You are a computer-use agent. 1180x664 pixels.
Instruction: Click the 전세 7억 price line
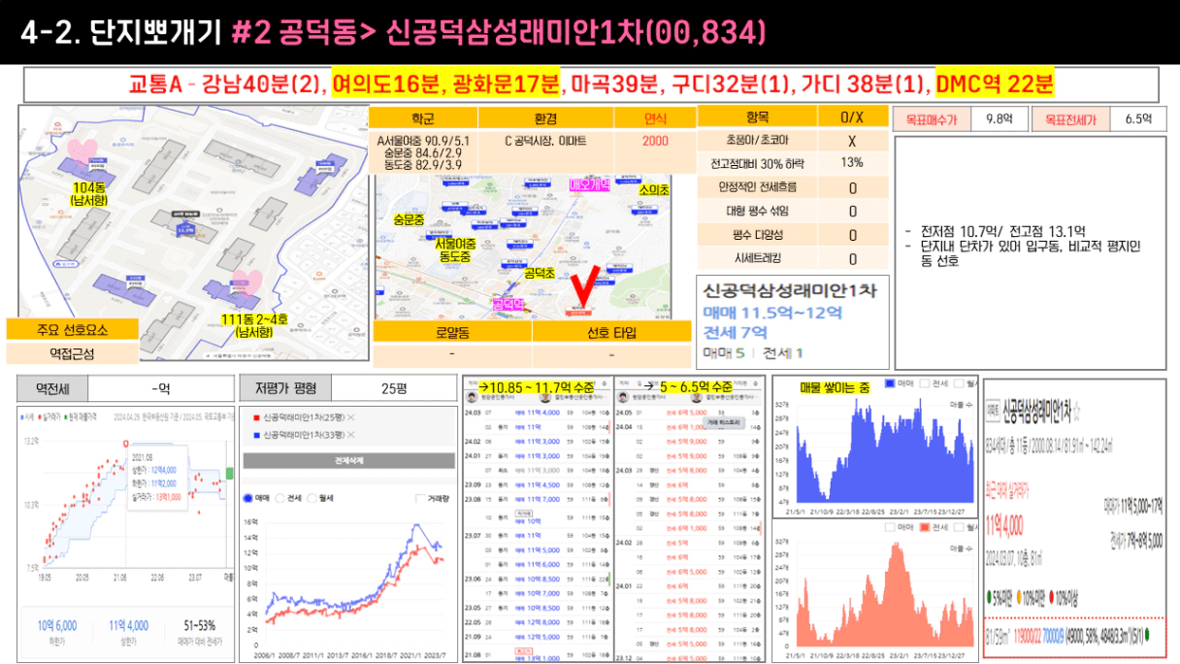point(736,332)
